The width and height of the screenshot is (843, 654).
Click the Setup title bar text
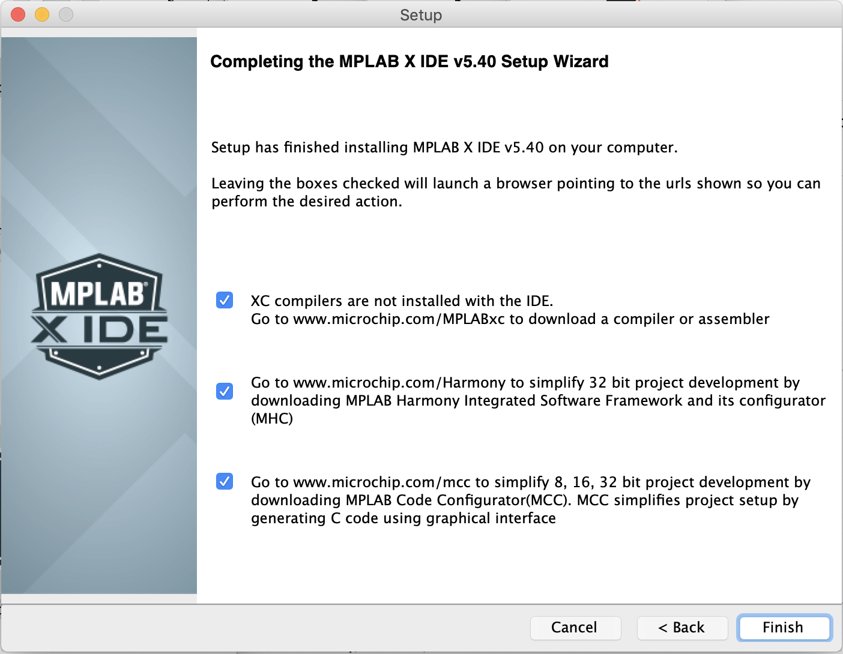coord(421,15)
